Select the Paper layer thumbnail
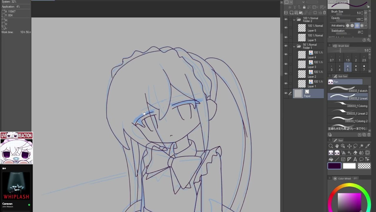This screenshot has height=212, width=376. pyautogui.click(x=298, y=94)
